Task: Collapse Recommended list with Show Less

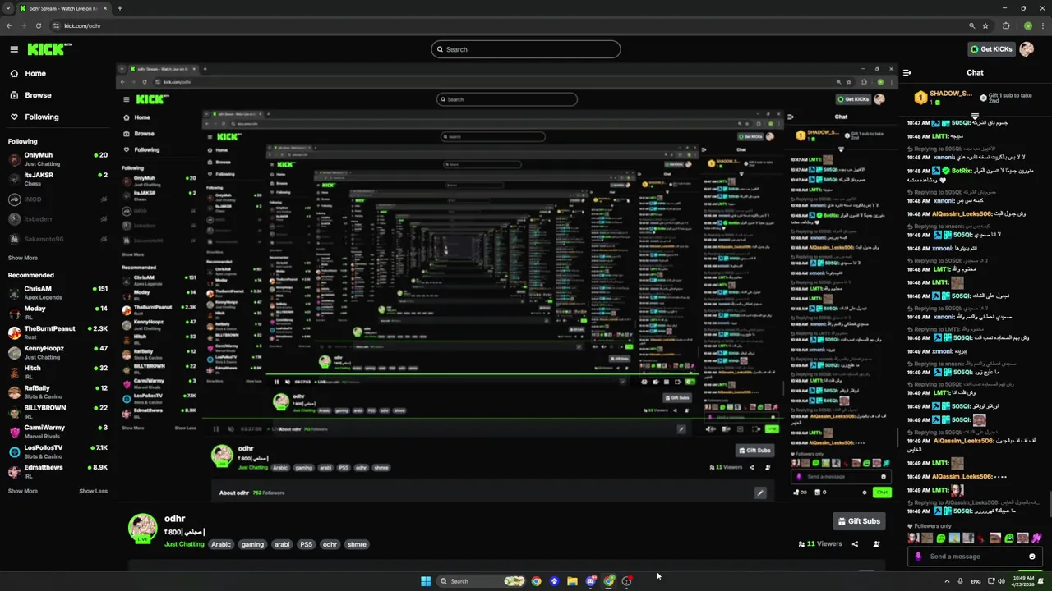Action: click(x=93, y=491)
